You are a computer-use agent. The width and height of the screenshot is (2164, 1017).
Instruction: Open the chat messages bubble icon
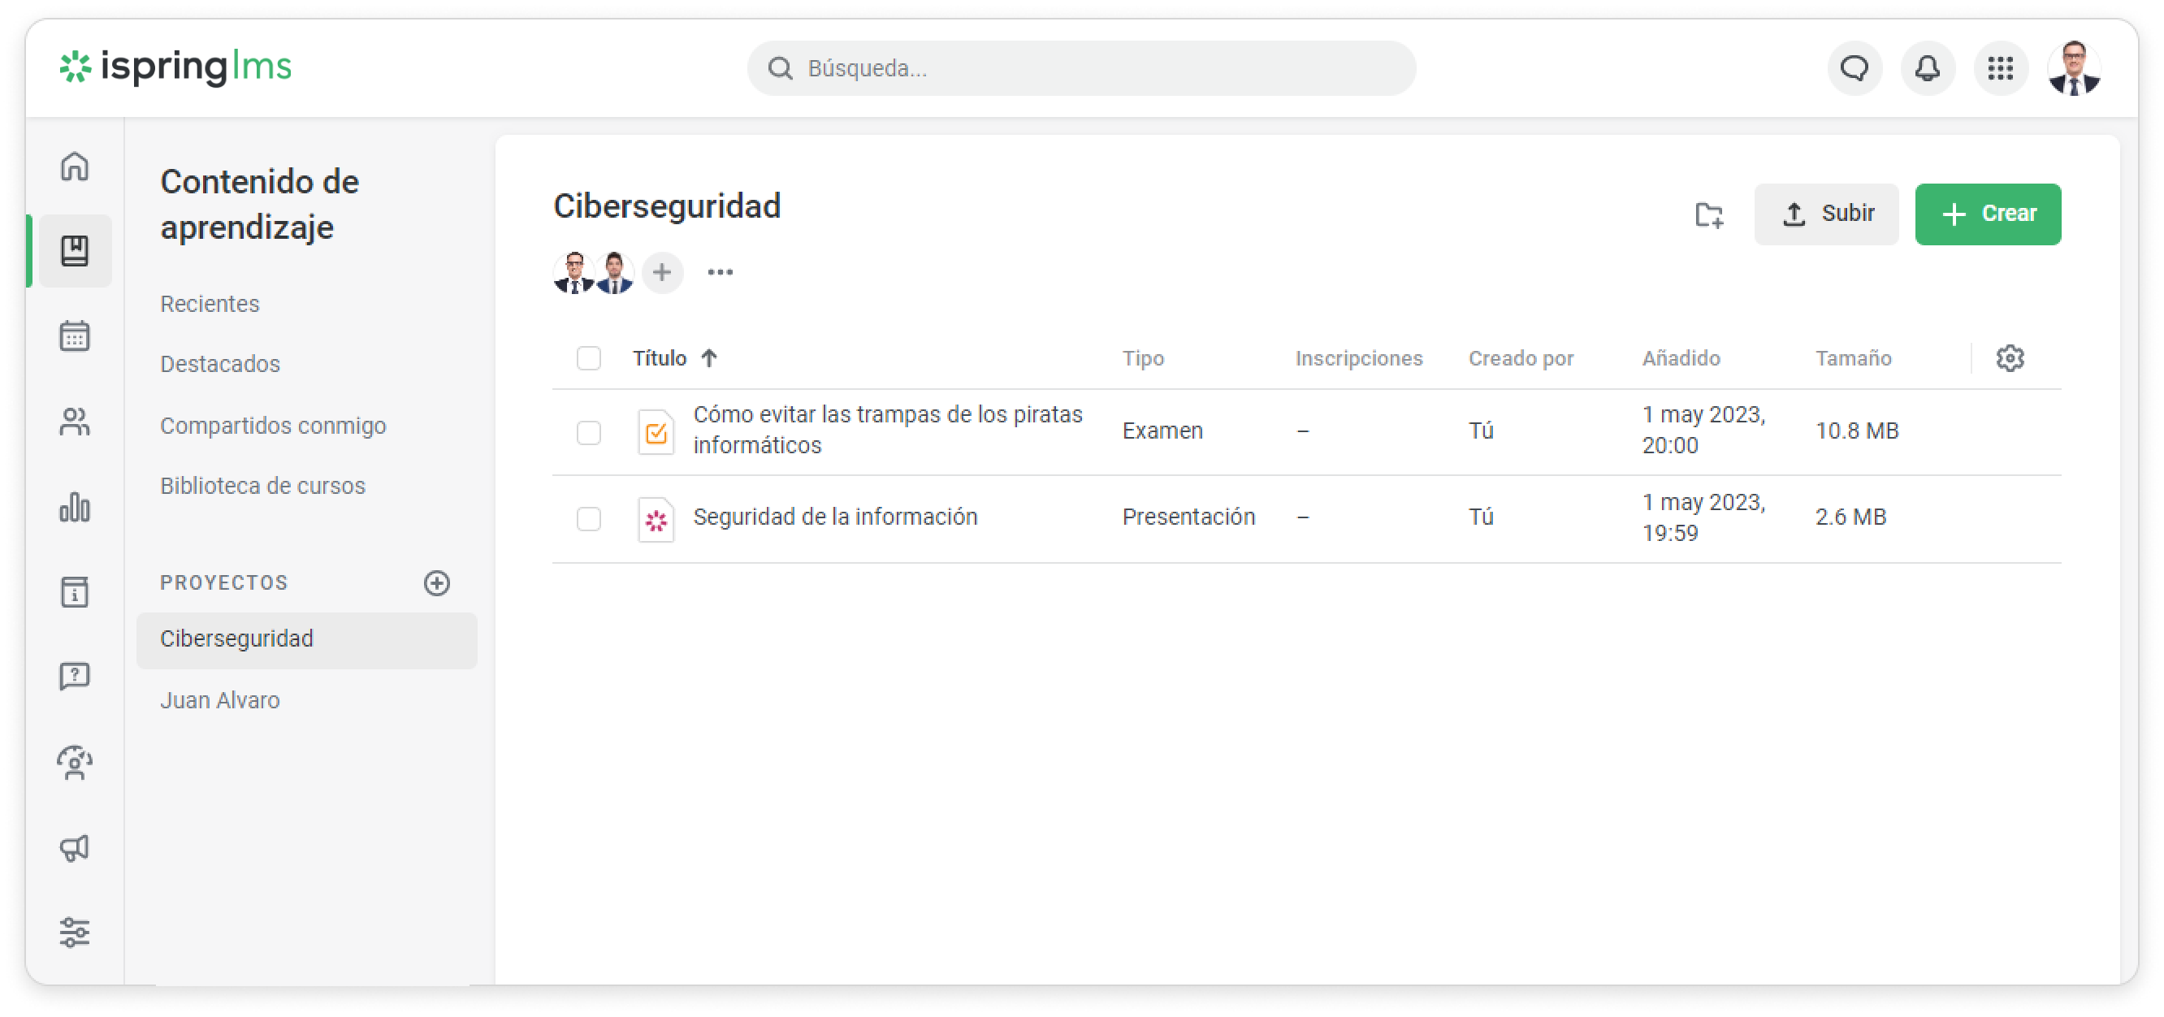tap(1854, 68)
